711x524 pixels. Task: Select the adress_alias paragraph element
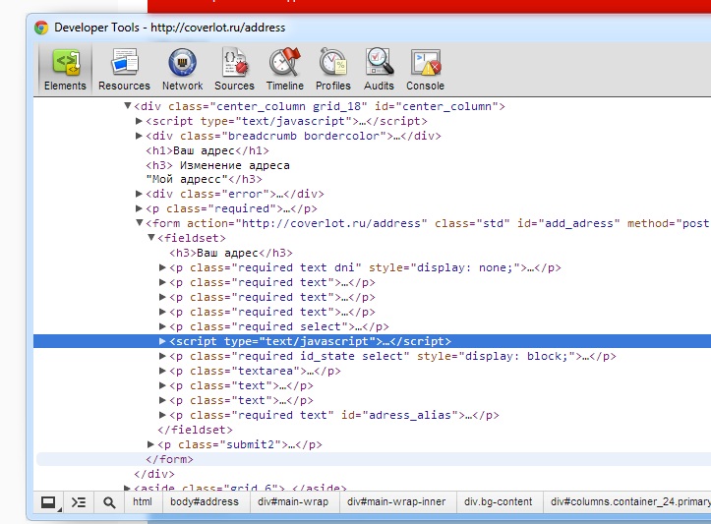pyautogui.click(x=334, y=415)
